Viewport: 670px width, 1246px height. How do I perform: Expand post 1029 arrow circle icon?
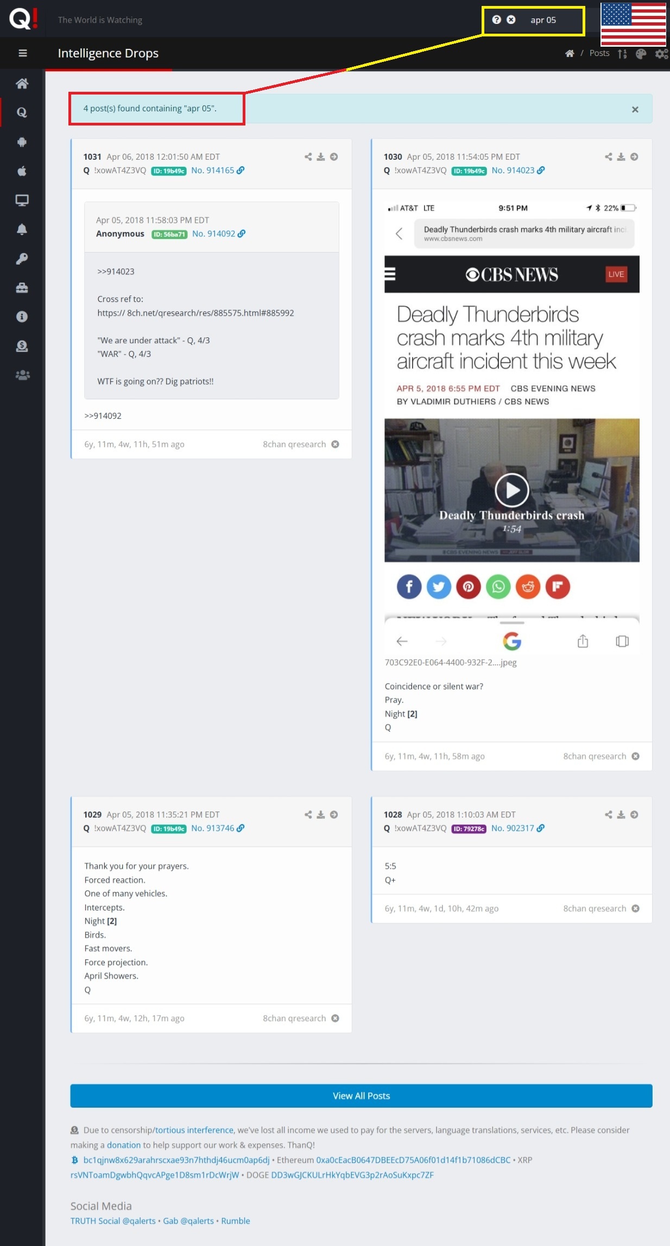tap(334, 815)
